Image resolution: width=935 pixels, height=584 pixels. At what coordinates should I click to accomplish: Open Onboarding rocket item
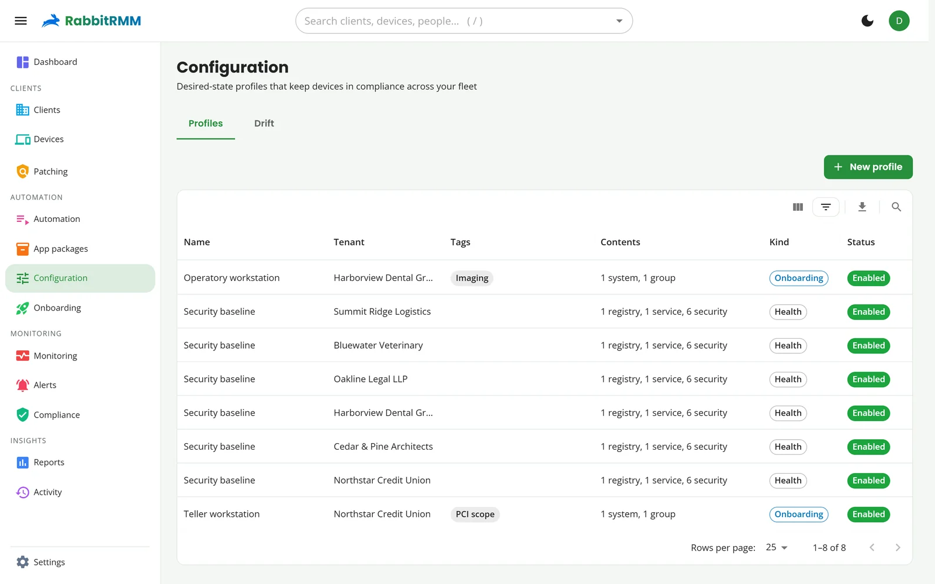pyautogui.click(x=80, y=308)
